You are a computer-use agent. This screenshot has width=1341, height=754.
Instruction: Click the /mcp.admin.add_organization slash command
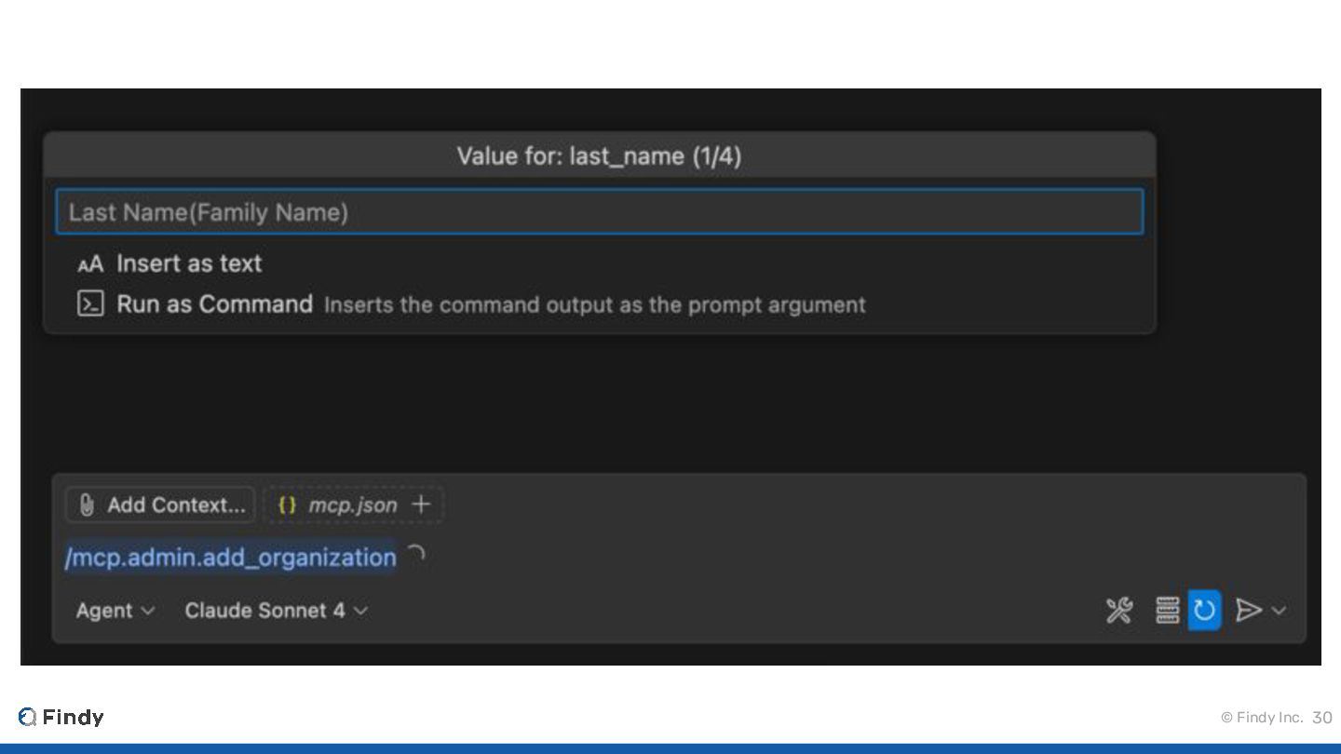point(230,558)
